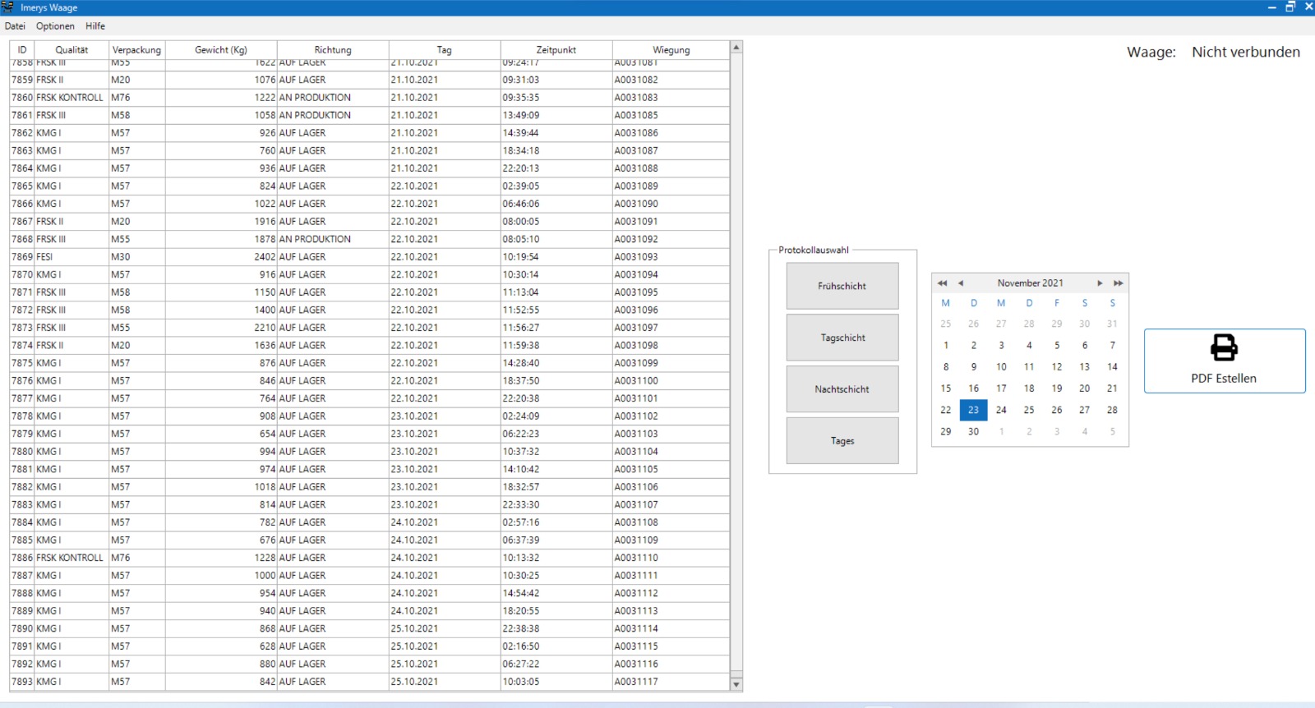Jump forward one year with double-right arrow
The height and width of the screenshot is (708, 1315).
[1118, 283]
